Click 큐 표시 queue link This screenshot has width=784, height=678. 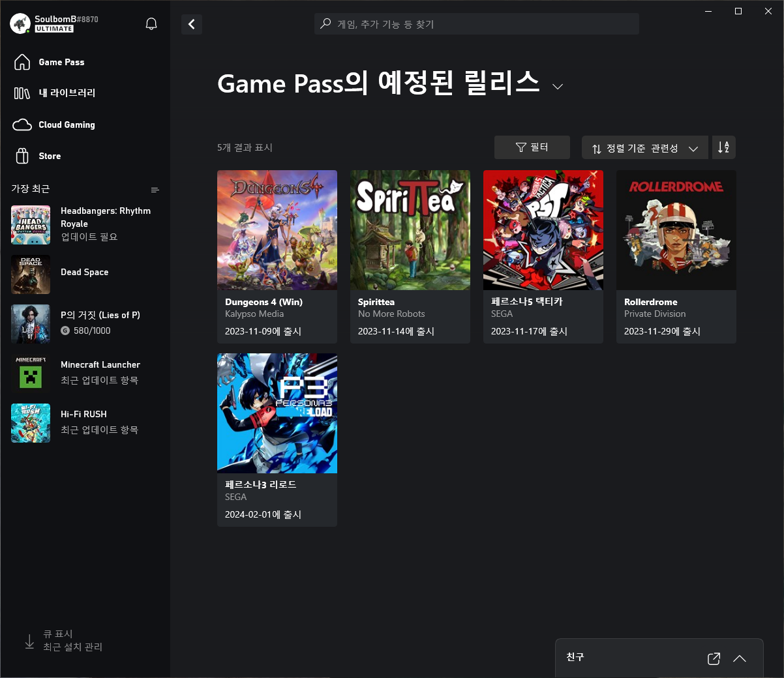pyautogui.click(x=58, y=634)
